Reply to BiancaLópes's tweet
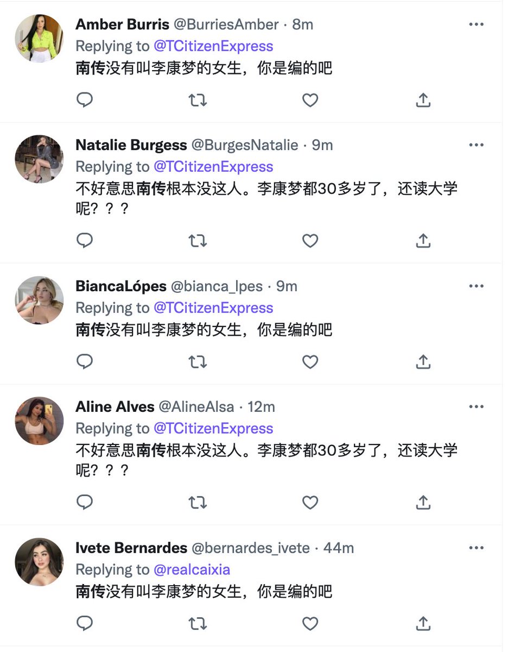Screen dimensions: 508x652 85,361
